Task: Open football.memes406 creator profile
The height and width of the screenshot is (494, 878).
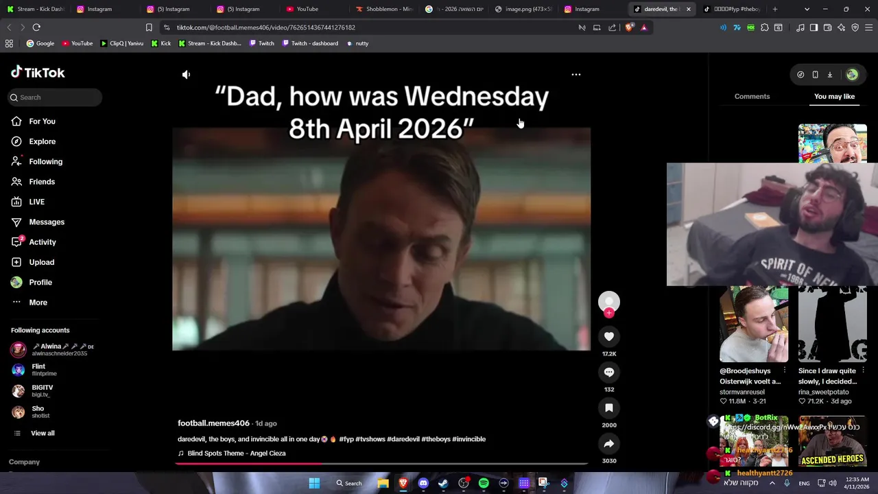Action: pos(213,423)
